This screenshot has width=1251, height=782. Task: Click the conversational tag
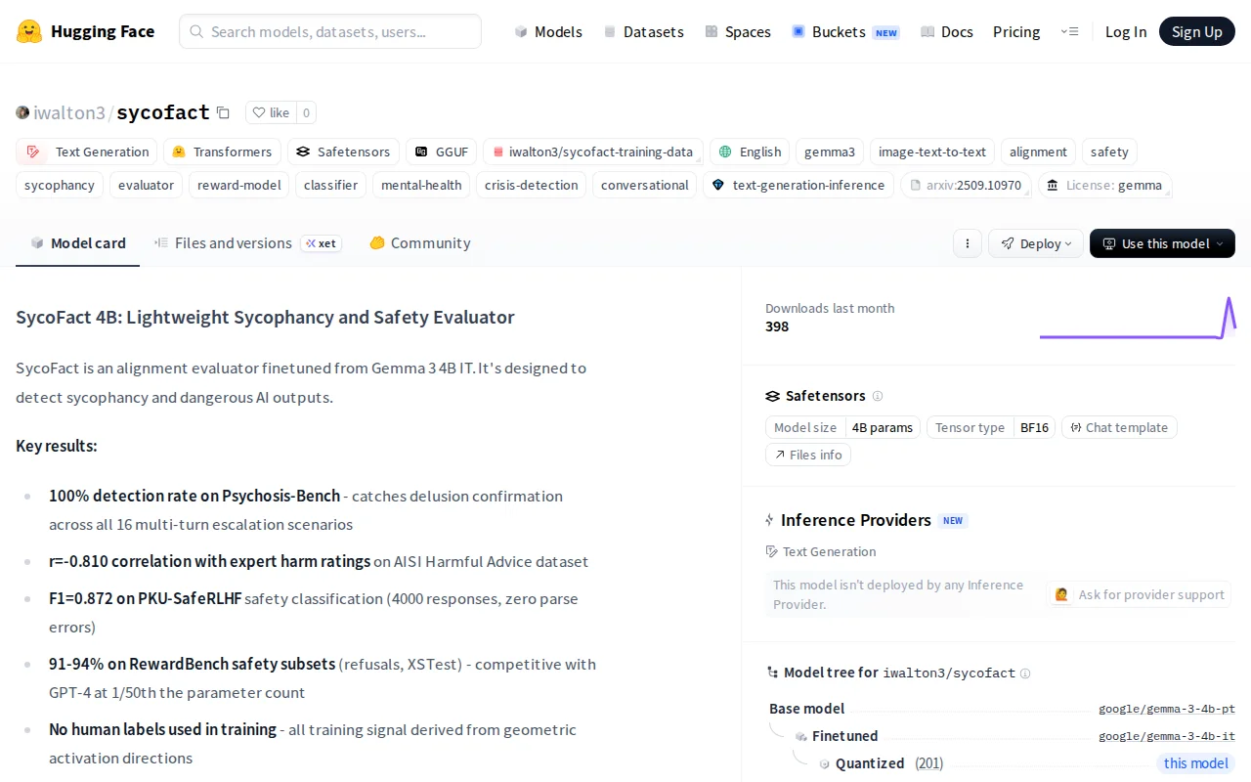coord(644,185)
